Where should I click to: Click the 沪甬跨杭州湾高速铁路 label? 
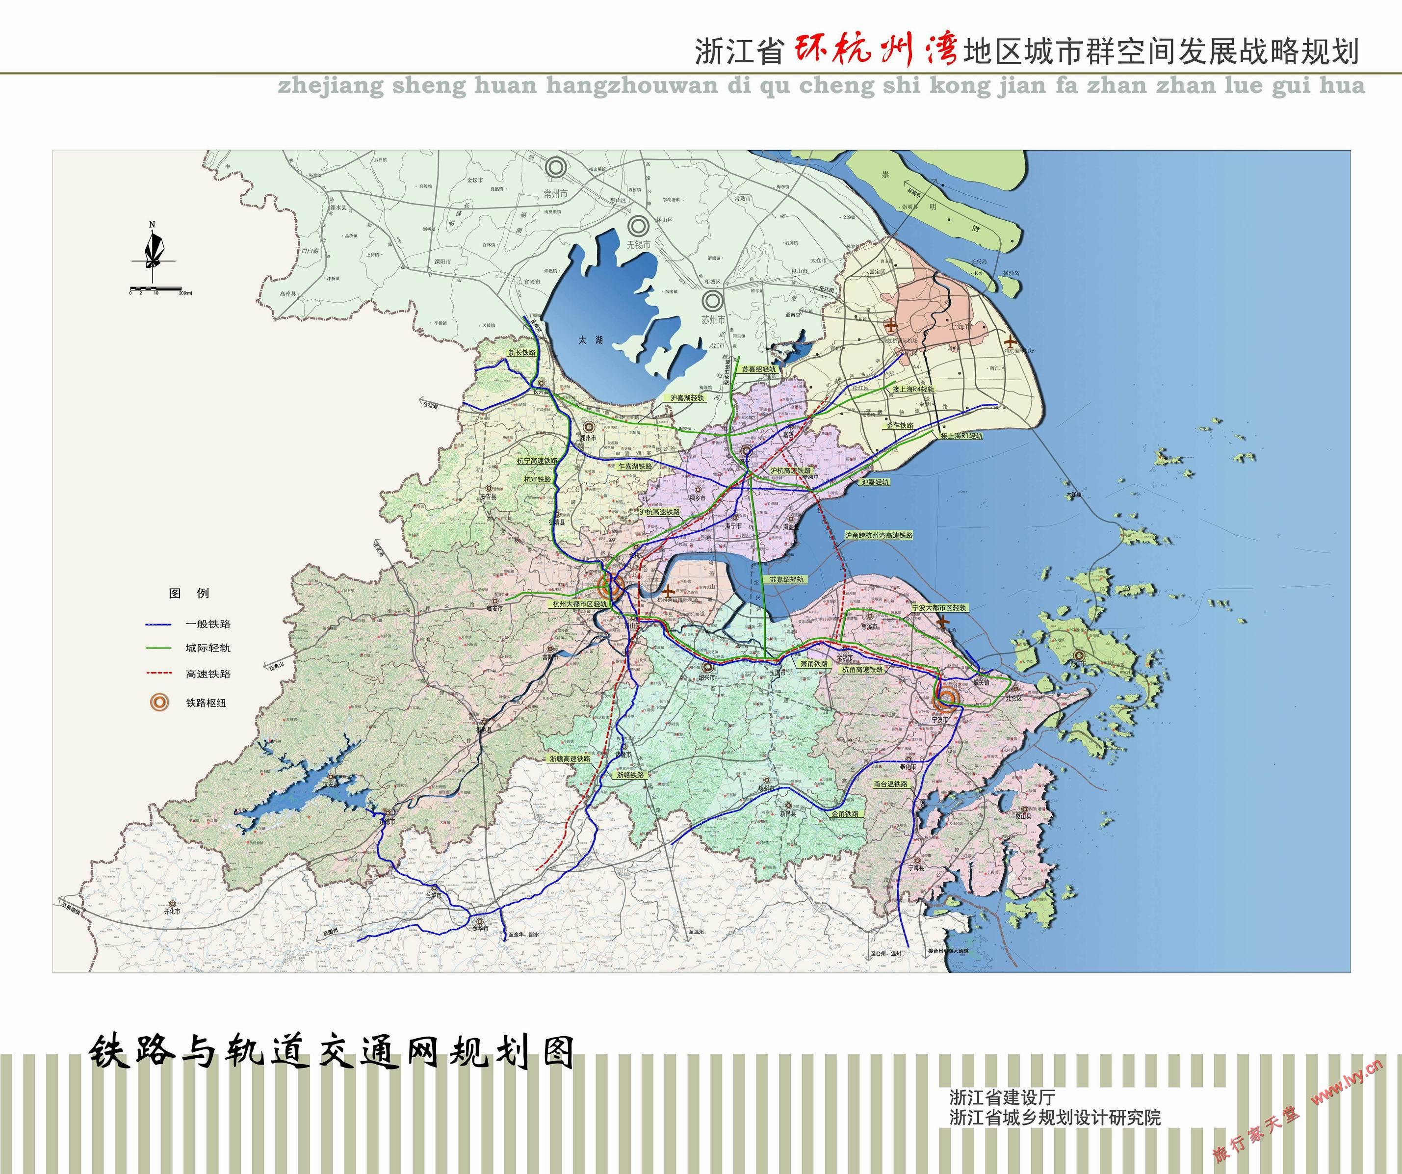click(x=879, y=536)
